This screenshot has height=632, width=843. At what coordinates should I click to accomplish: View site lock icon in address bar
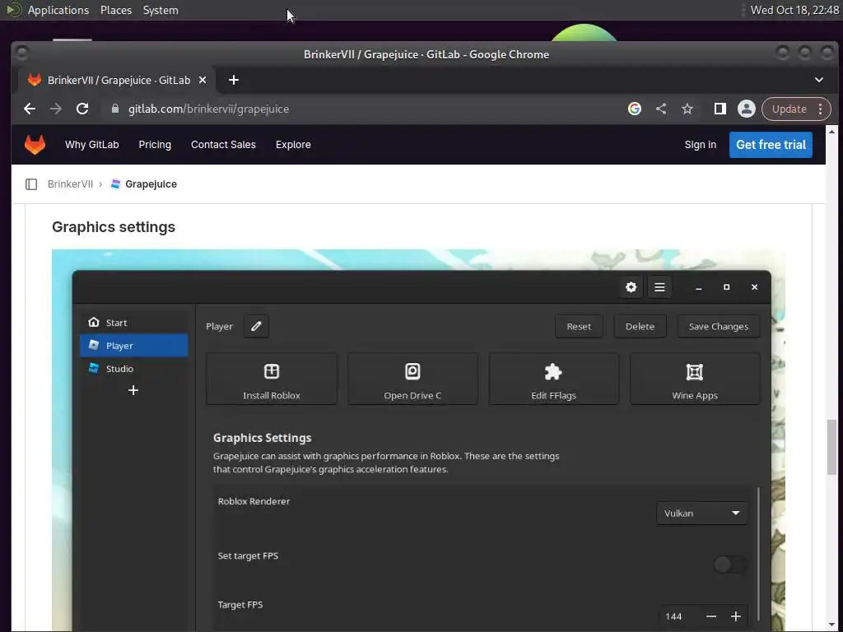pyautogui.click(x=114, y=109)
